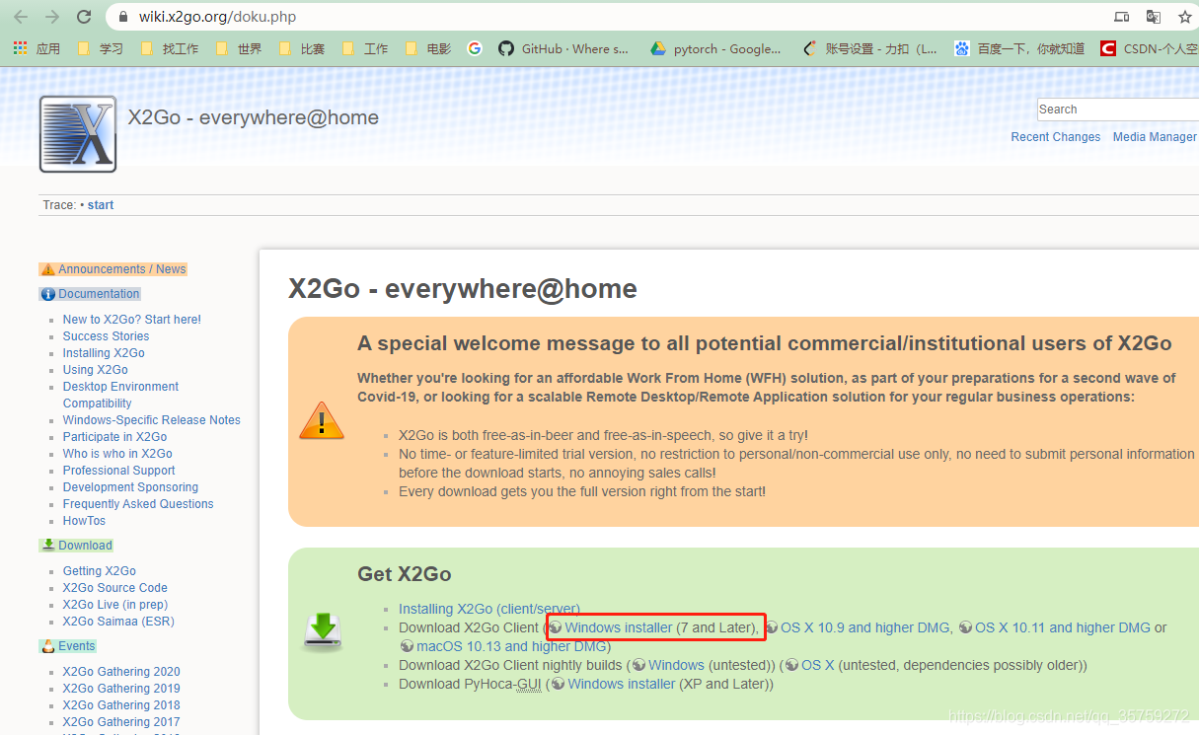Open X2Go Gathering 2017 link

[121, 722]
